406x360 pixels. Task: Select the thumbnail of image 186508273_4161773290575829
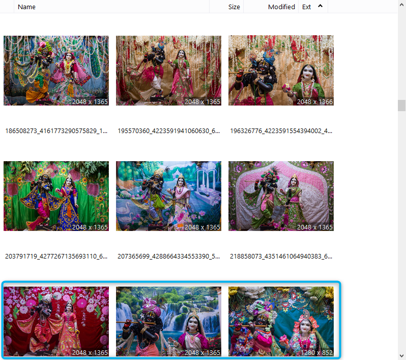click(x=56, y=70)
